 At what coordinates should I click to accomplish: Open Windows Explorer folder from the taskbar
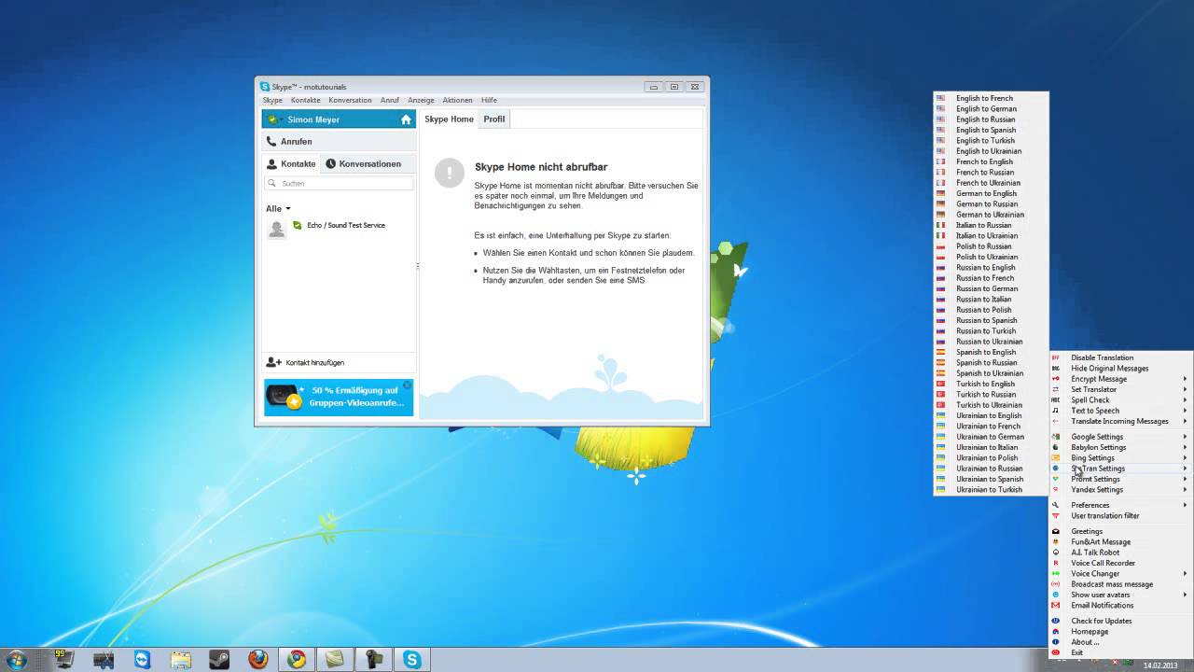pos(181,659)
